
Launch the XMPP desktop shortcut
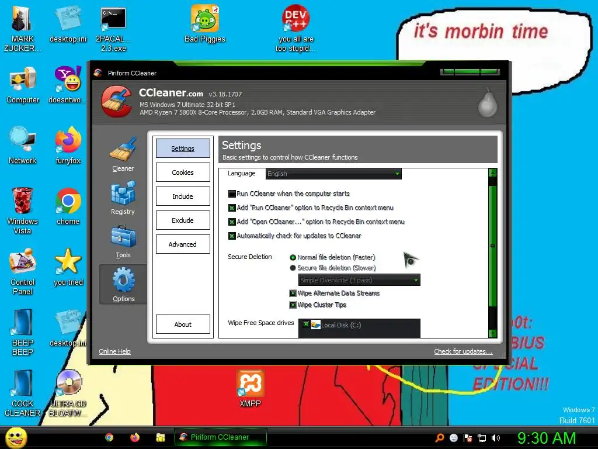point(250,389)
